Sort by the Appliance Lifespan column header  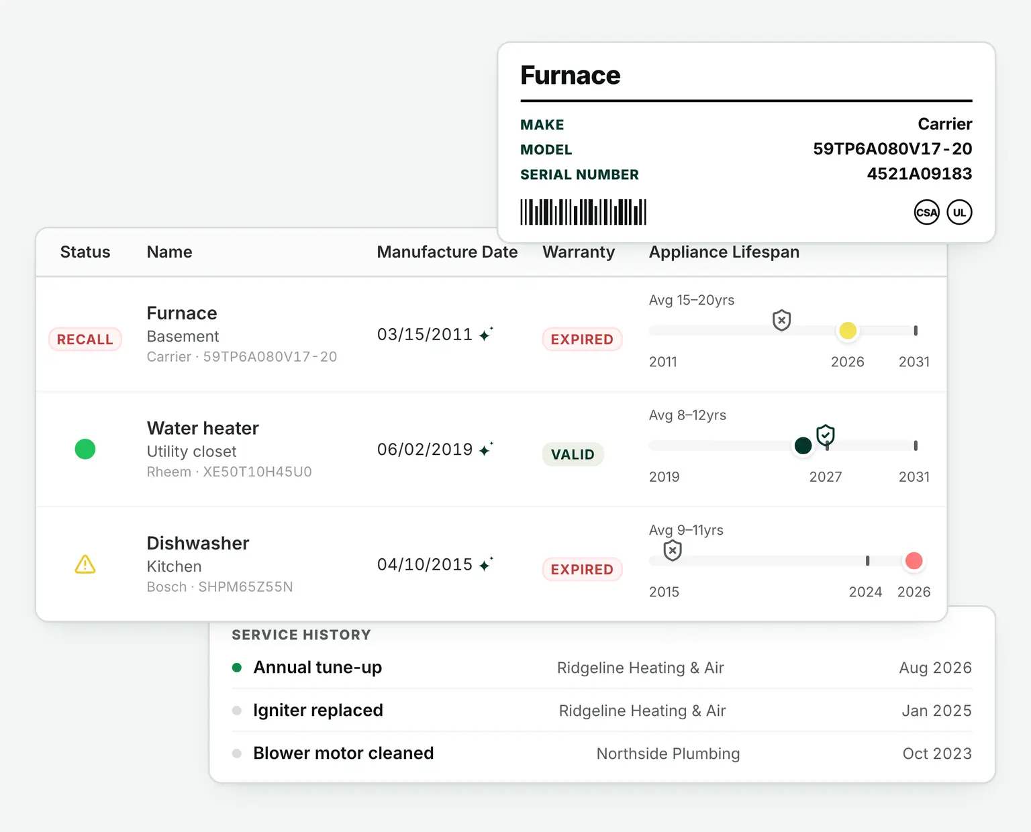pyautogui.click(x=724, y=252)
